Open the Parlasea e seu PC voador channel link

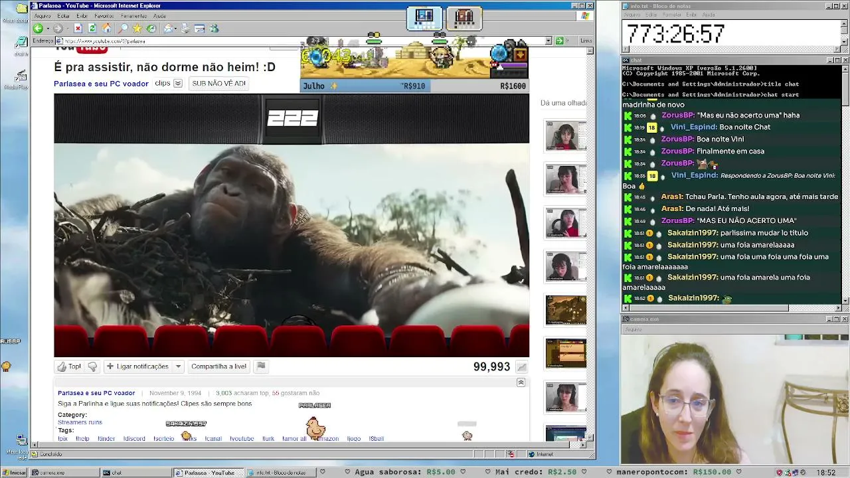[x=101, y=84]
